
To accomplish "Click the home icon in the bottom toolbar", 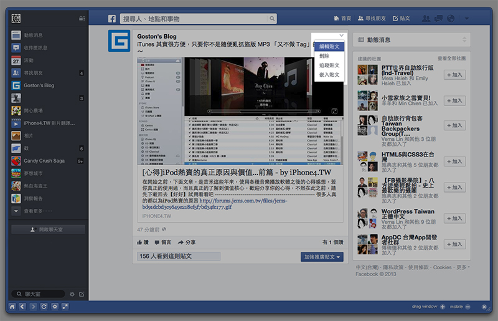I will 12,307.
